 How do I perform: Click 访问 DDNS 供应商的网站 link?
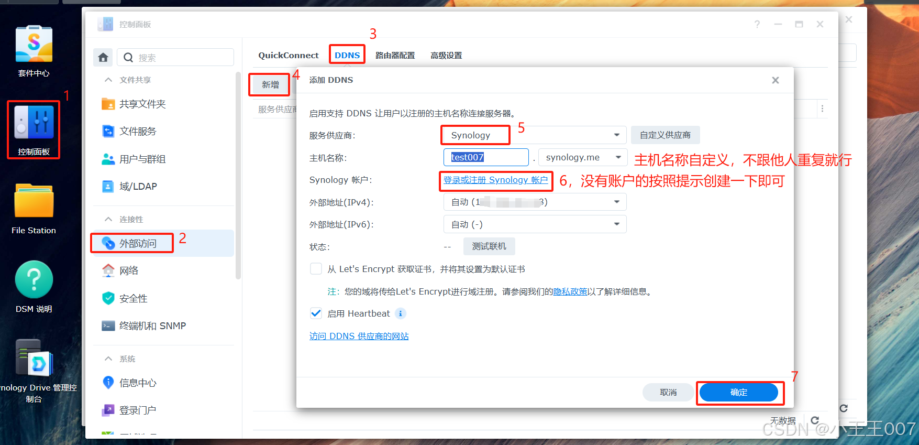[x=359, y=336]
